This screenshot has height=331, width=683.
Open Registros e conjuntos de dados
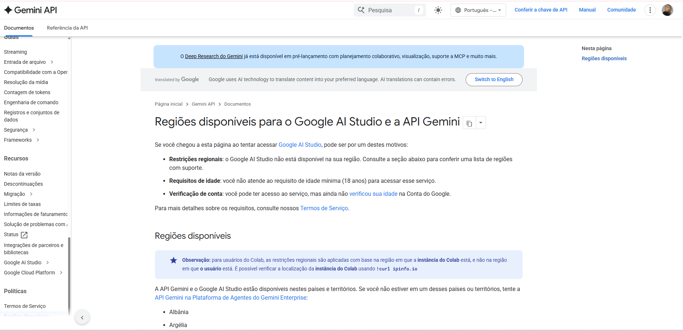[x=32, y=116]
